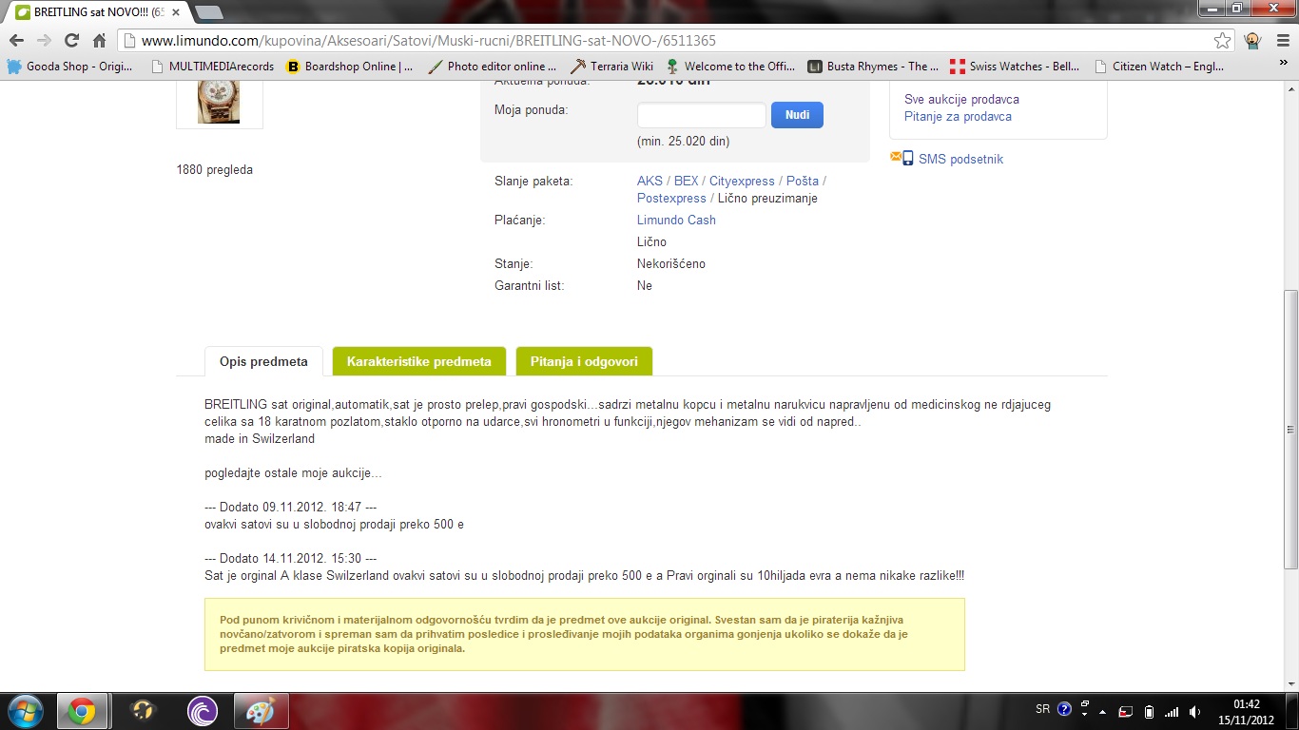Click the browser back arrow
Viewport: 1299px width, 730px height.
[x=16, y=41]
